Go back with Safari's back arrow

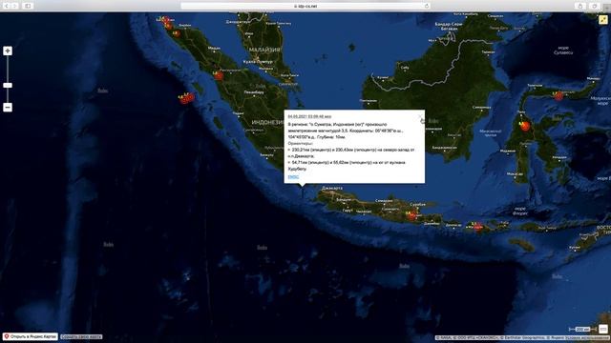pos(7,6)
